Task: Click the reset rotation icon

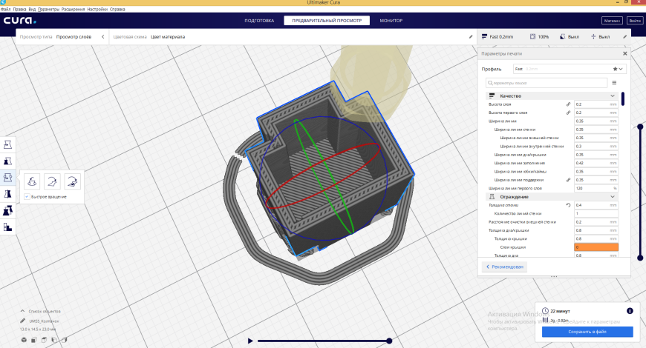Action: pos(32,181)
